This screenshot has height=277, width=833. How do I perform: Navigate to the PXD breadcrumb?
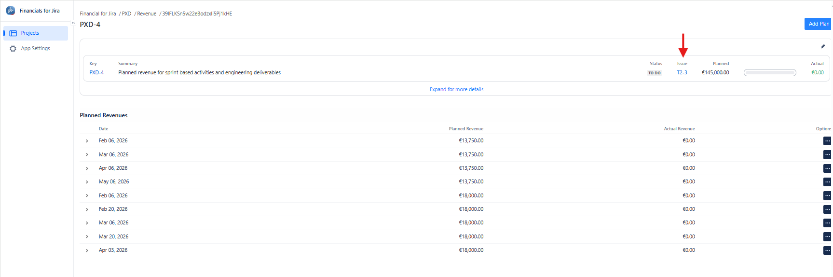tap(126, 14)
